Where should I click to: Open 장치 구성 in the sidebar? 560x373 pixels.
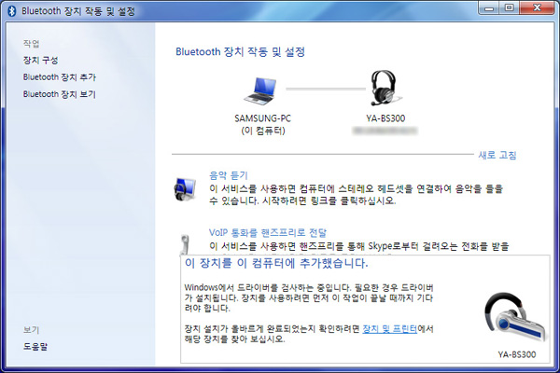coord(40,61)
